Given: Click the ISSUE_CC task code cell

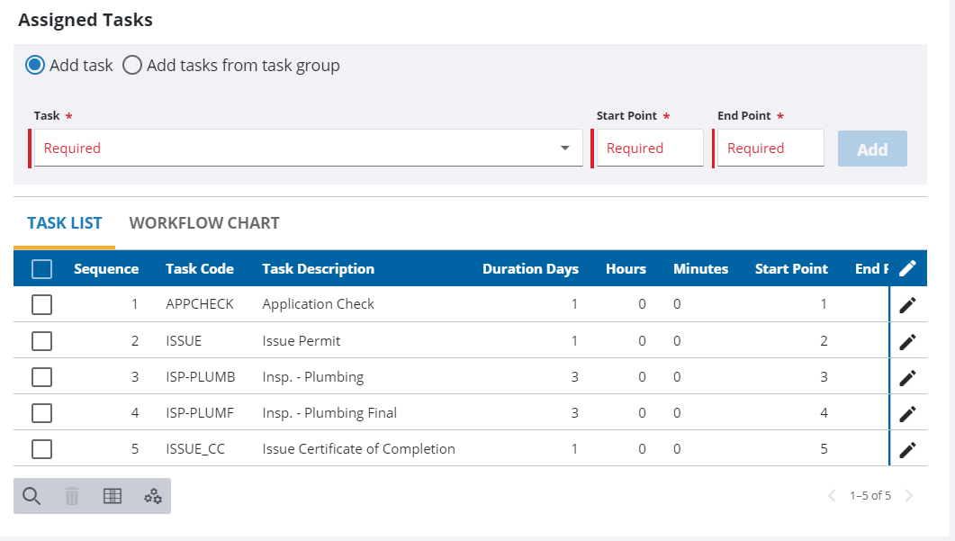Looking at the screenshot, I should click(x=195, y=449).
